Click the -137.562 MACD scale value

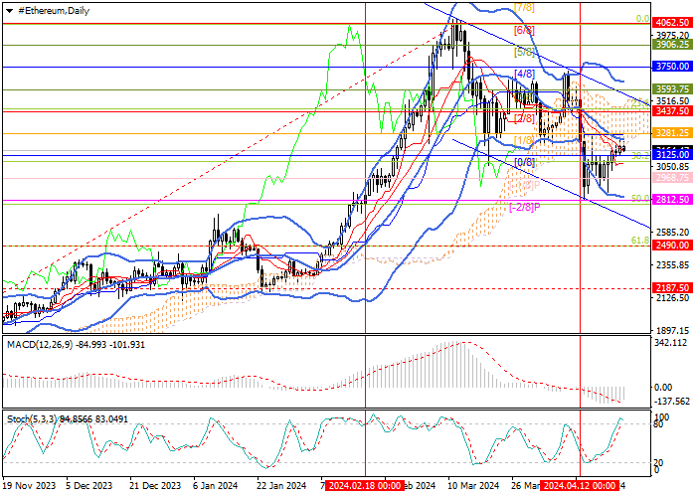tap(672, 402)
